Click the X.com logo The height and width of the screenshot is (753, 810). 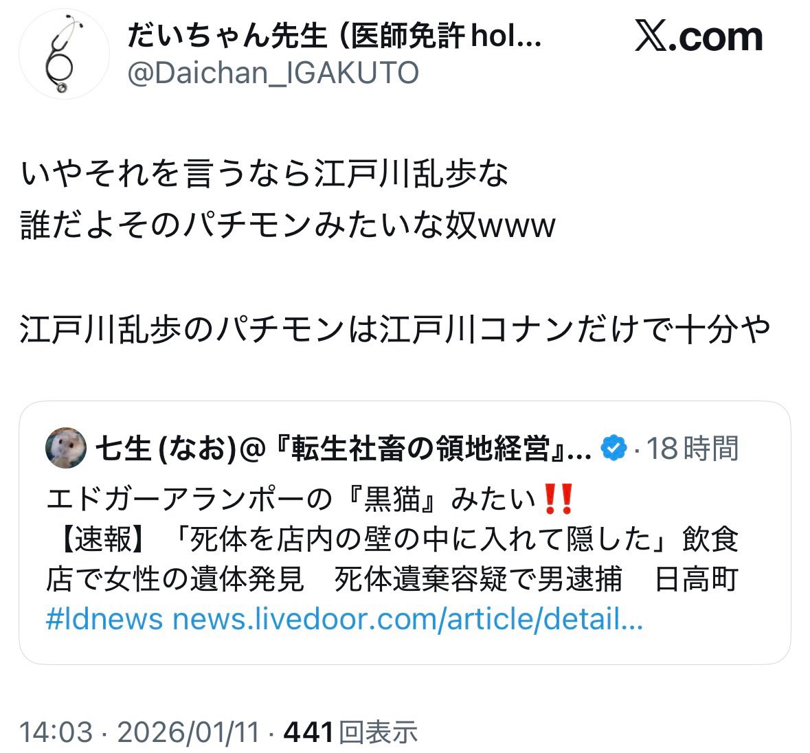pyautogui.click(x=699, y=36)
